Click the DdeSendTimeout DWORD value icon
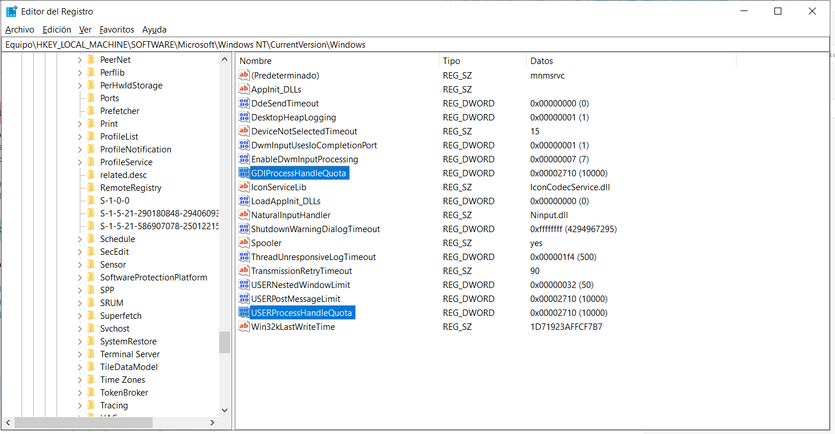 coord(244,103)
